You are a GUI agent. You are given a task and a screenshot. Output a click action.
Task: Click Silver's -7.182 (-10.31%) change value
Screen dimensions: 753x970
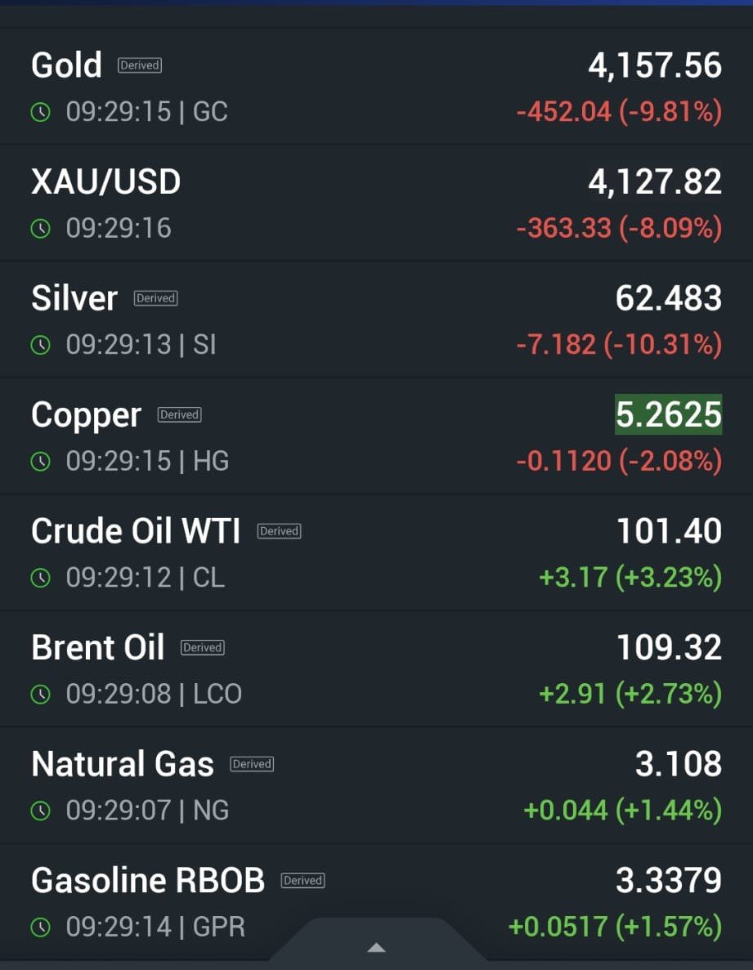(619, 345)
